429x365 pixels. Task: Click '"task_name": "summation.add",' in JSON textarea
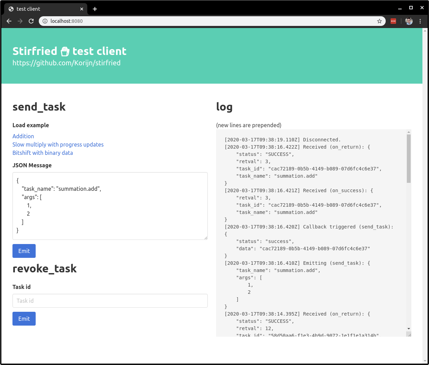pos(61,189)
